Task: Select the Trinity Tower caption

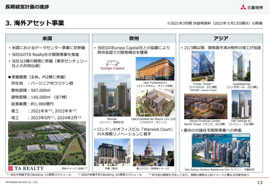Action: (x=203, y=85)
